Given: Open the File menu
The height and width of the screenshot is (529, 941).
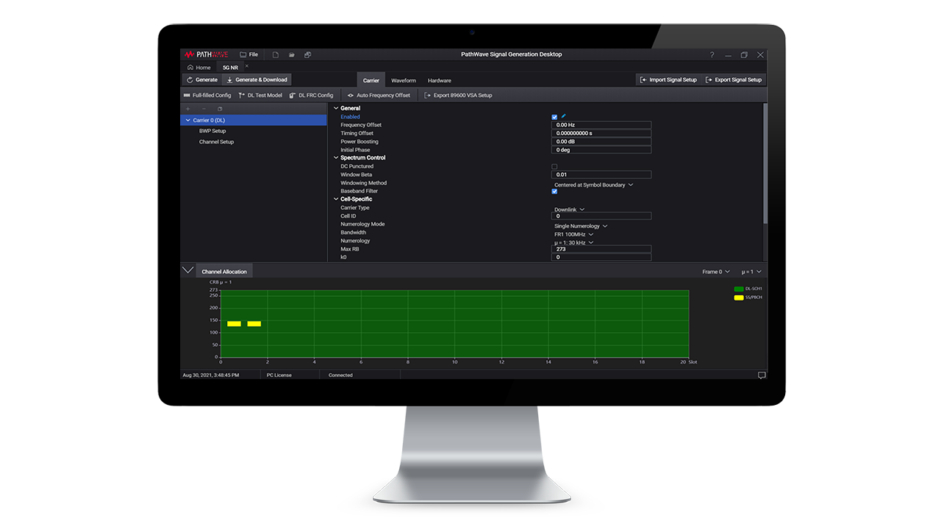Looking at the screenshot, I should pos(250,54).
